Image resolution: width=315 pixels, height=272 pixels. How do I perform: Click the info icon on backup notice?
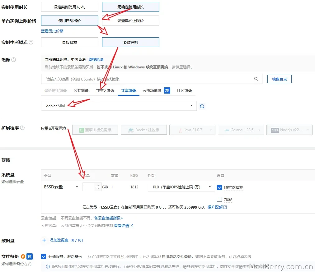pos(48,267)
